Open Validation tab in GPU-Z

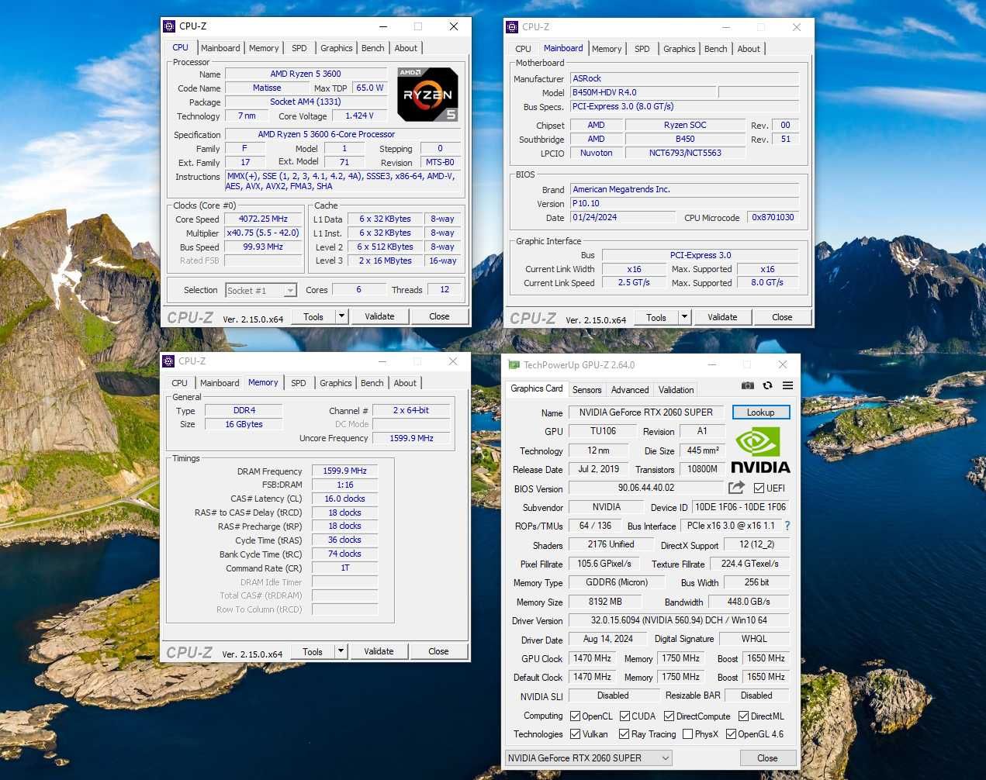pyautogui.click(x=676, y=390)
